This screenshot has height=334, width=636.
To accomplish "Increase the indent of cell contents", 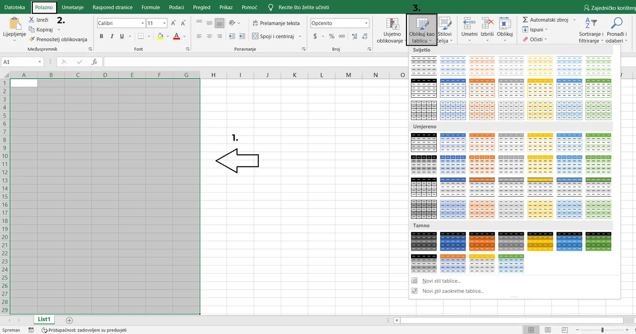I will coord(242,36).
